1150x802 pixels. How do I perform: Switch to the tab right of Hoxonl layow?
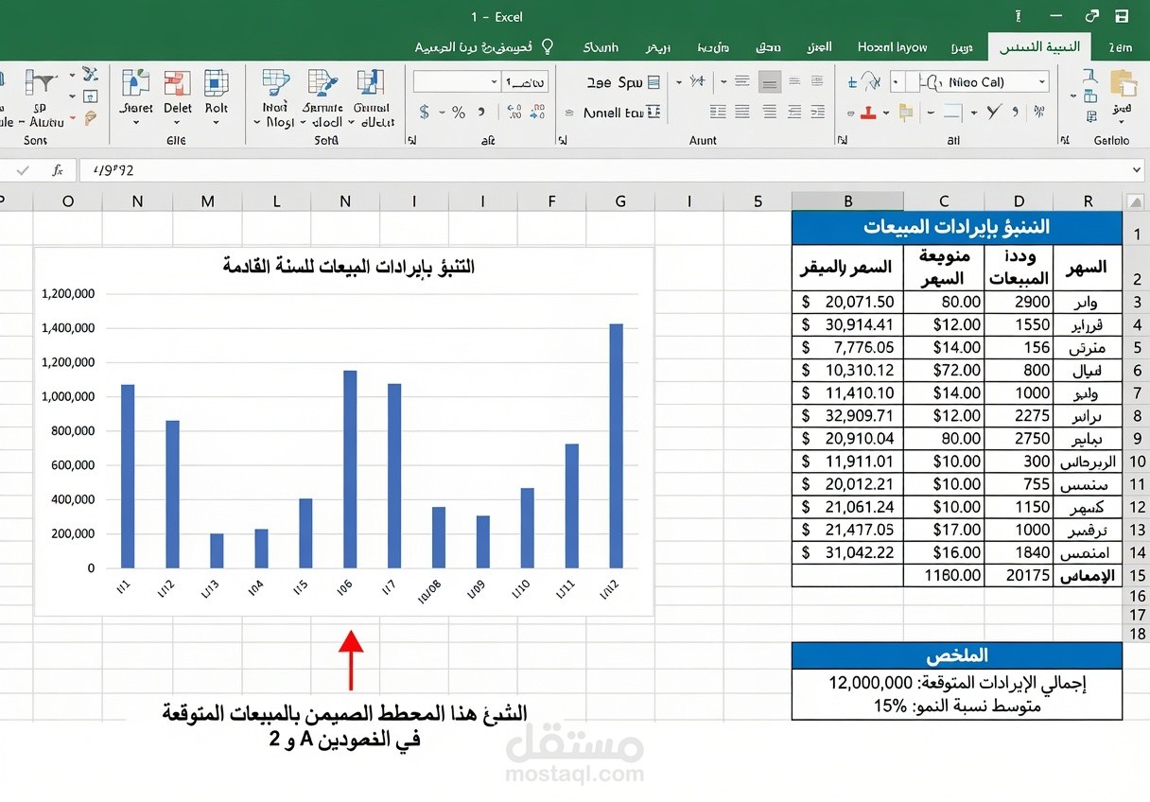click(x=961, y=47)
